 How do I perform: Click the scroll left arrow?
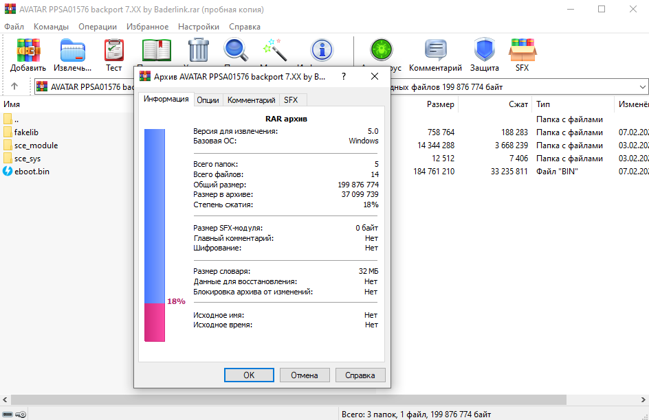(5, 400)
